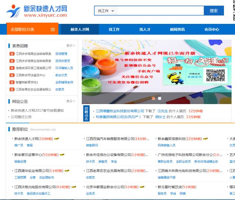Image resolution: width=235 pixels, height=200 pixels.
Task: Click urgent badge beside 江西老果农农业发展有限公
Action: pyautogui.click(x=12, y=89)
